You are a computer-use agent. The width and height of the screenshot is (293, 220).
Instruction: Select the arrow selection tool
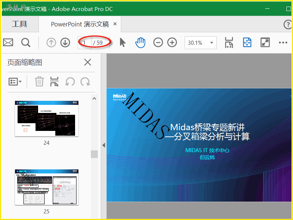pos(122,43)
